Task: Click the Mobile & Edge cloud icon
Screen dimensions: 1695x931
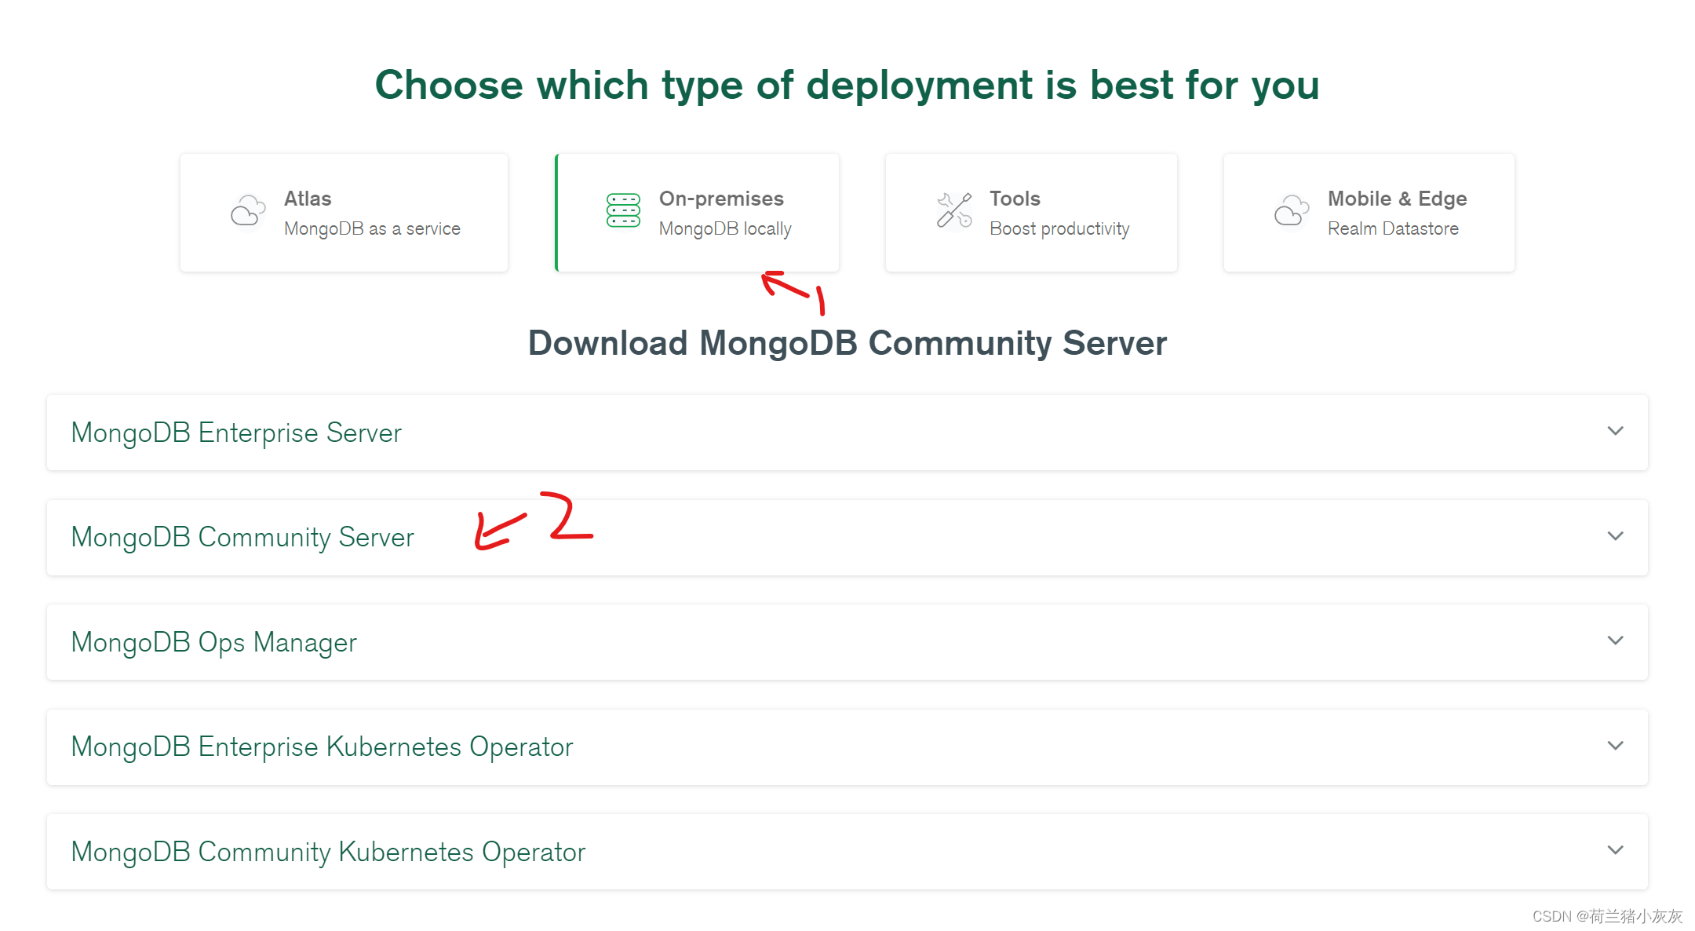Action: [x=1292, y=211]
